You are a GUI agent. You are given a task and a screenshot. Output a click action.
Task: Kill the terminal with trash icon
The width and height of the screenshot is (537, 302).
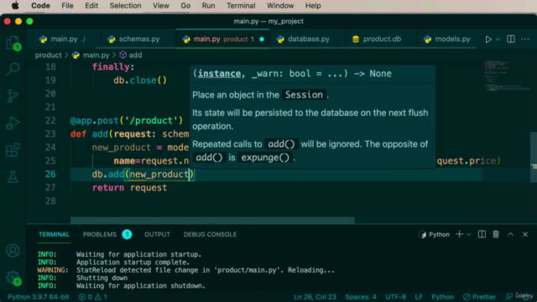496,234
